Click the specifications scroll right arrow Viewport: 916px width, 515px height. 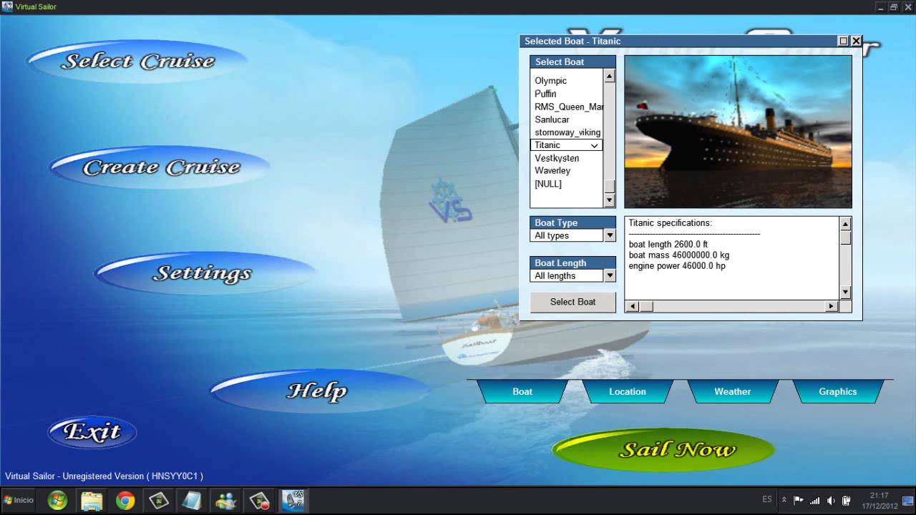click(831, 306)
